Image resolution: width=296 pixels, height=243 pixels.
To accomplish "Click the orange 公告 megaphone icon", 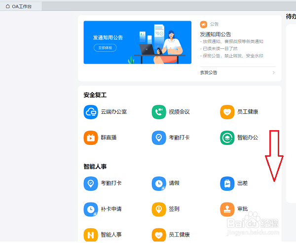I will tap(203, 24).
